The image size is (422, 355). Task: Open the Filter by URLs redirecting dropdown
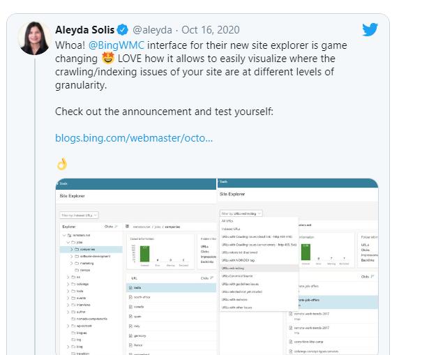(x=241, y=213)
